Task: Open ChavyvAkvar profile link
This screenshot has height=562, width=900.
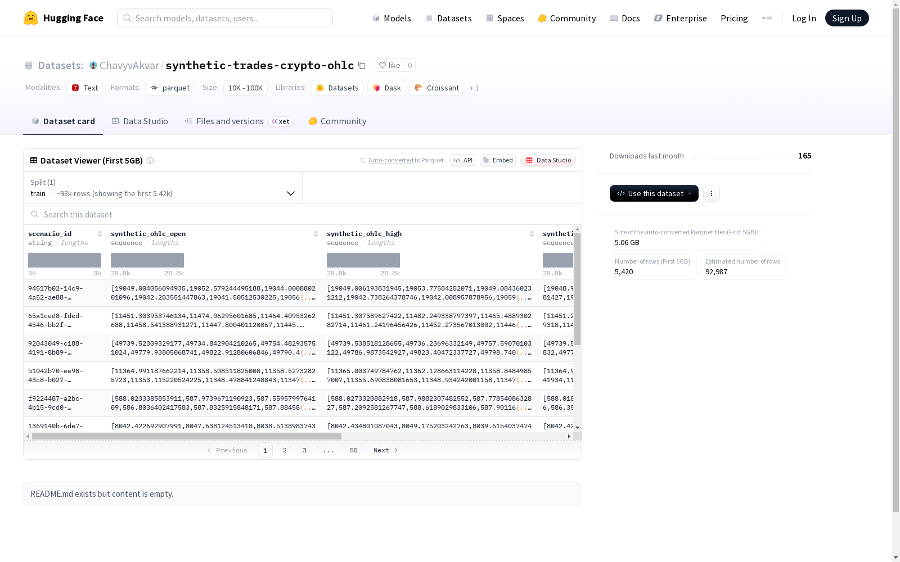Action: point(129,65)
